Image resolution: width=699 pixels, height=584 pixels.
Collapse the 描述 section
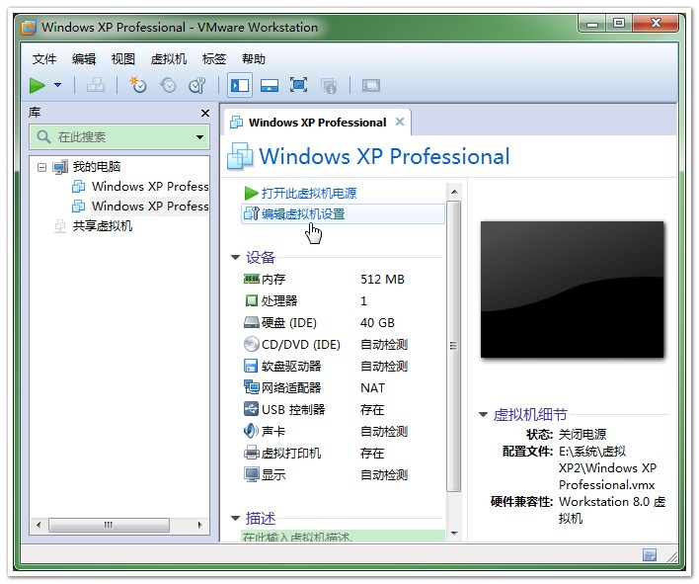(x=235, y=519)
